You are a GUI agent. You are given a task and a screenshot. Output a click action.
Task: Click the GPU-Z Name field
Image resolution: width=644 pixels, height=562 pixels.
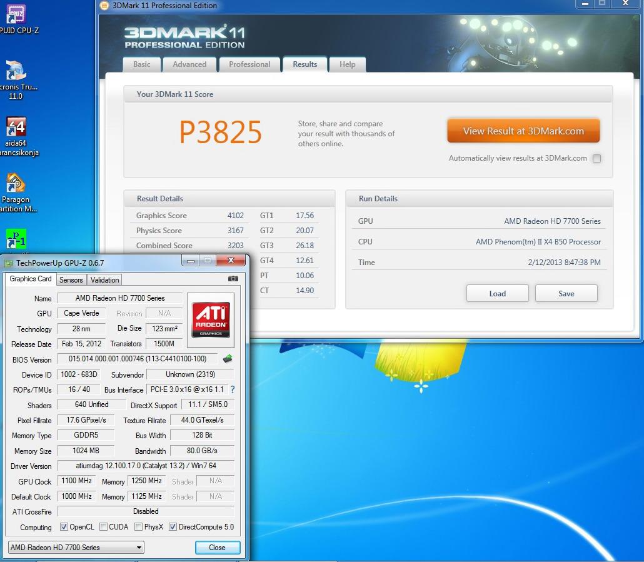click(x=120, y=298)
